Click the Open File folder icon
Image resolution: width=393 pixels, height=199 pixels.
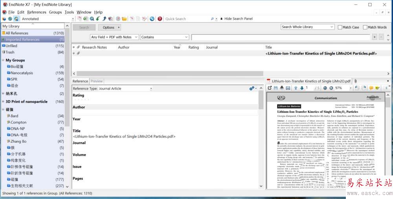[124, 19]
